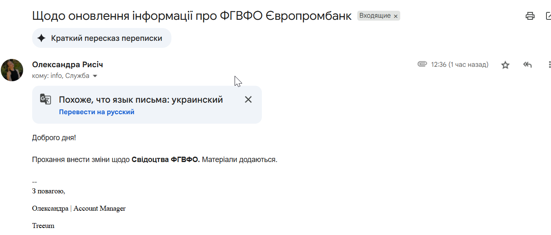This screenshot has width=551, height=235.
Task: Click the bold text Свідоцтва ФГВФО
Action: (x=166, y=160)
